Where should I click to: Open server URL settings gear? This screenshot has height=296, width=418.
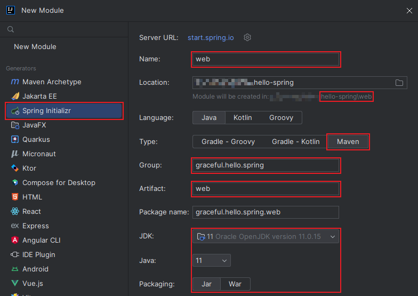(x=247, y=37)
